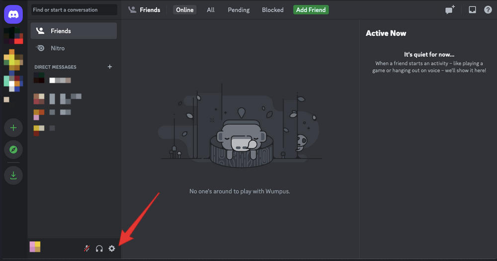Open Explore Discoverable Servers compass icon

point(13,149)
